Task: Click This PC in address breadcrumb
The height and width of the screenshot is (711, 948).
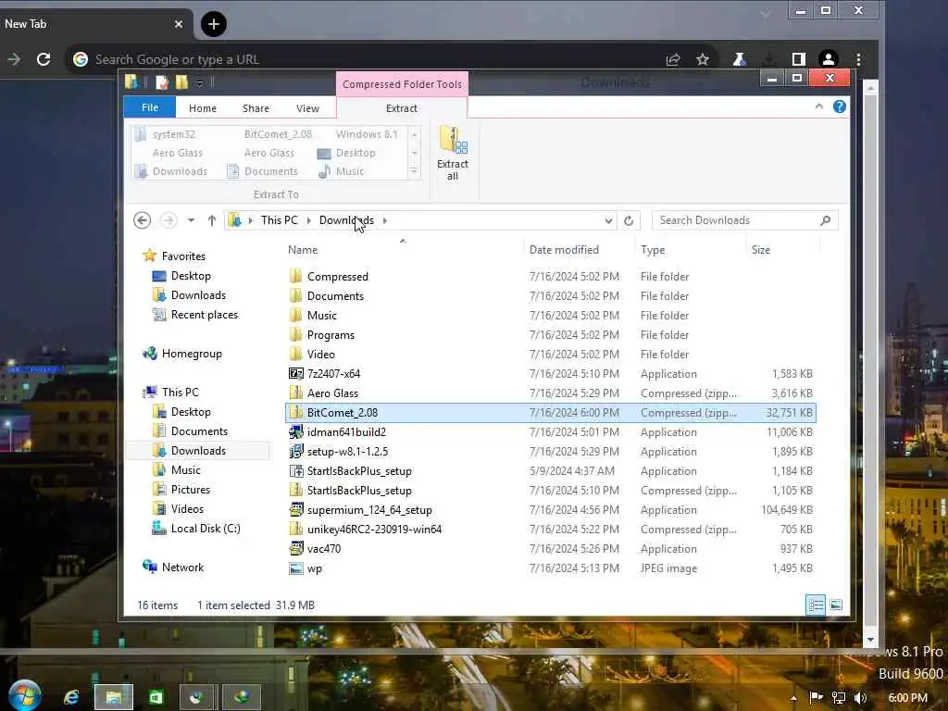Action: point(280,220)
